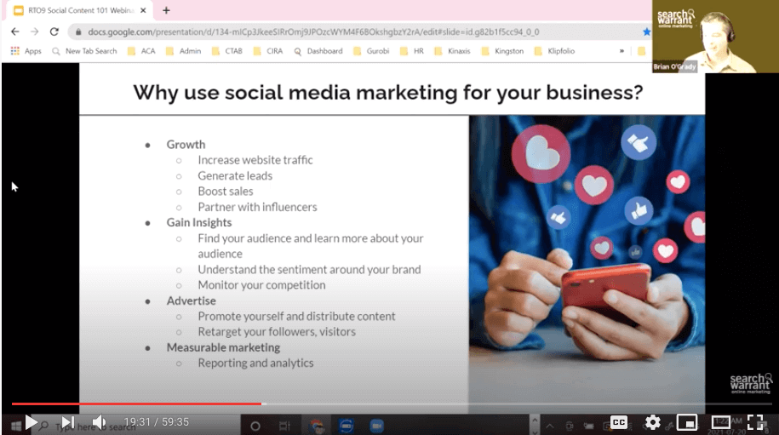Viewport: 779px width, 435px height.
Task: Click the browser back arrow
Action: coord(14,31)
